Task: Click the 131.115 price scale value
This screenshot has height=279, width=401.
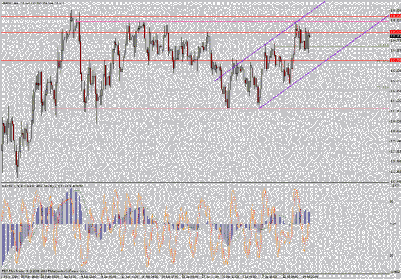Action: 395,111
